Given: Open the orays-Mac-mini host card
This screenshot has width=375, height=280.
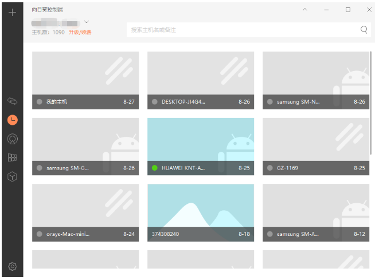Looking at the screenshot, I should coord(85,212).
